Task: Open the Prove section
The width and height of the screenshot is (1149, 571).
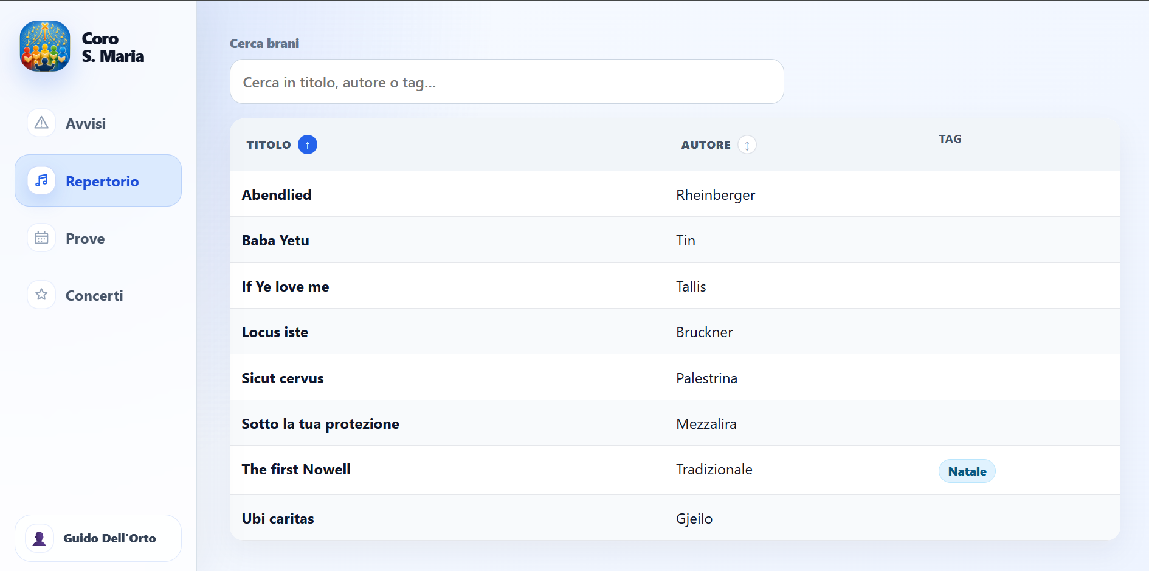Action: point(98,238)
